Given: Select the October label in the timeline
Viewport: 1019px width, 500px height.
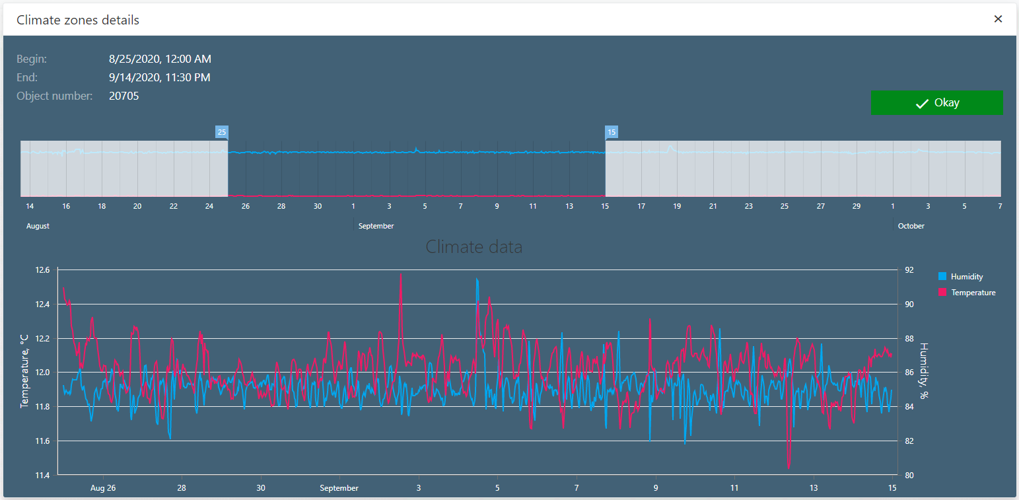Looking at the screenshot, I should click(911, 225).
